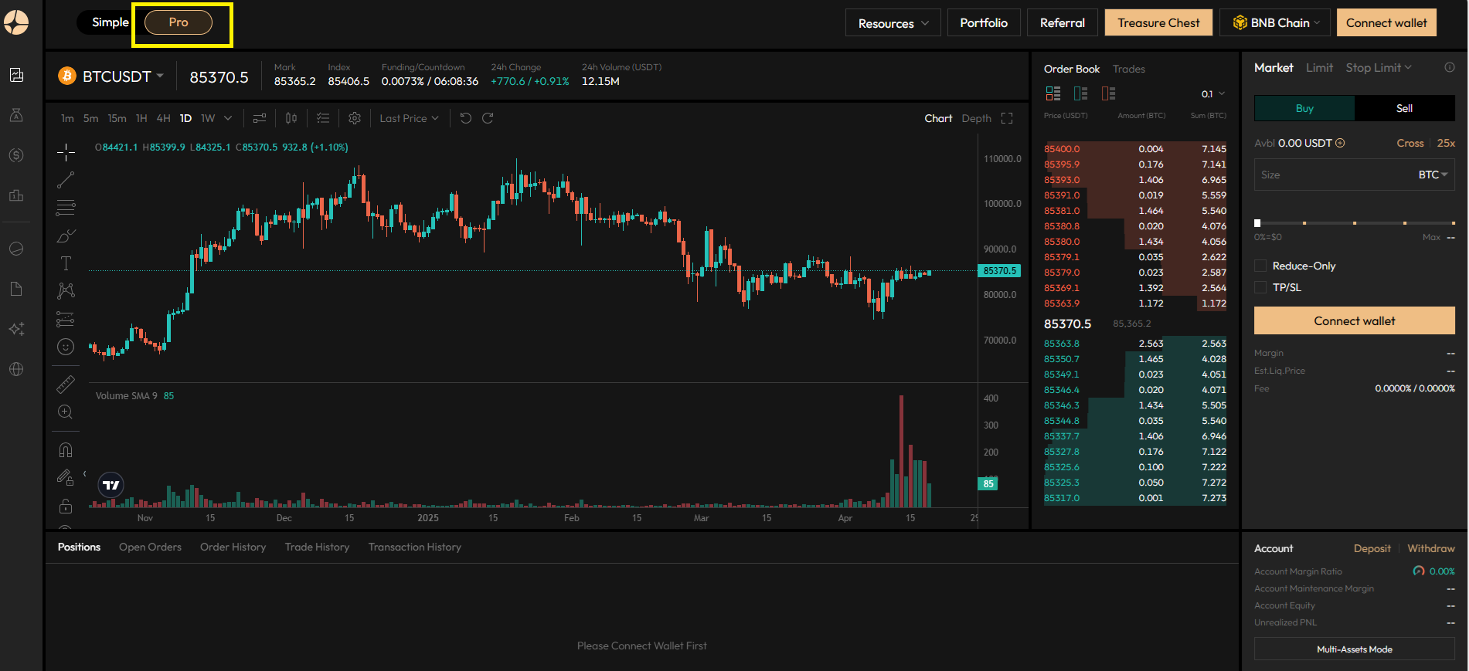Open the Referral page
The image size is (1469, 671).
(x=1063, y=22)
